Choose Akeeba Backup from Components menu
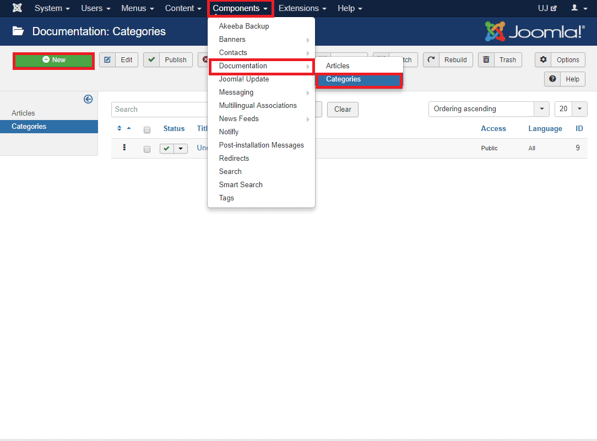 244,26
